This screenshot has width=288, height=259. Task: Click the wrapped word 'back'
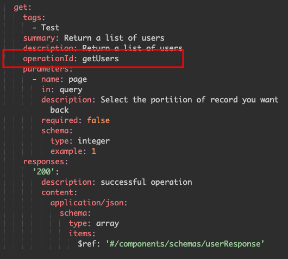tap(59, 110)
